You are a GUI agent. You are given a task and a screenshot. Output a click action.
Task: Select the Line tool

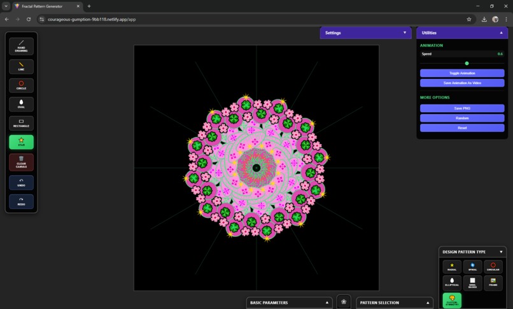click(x=21, y=66)
